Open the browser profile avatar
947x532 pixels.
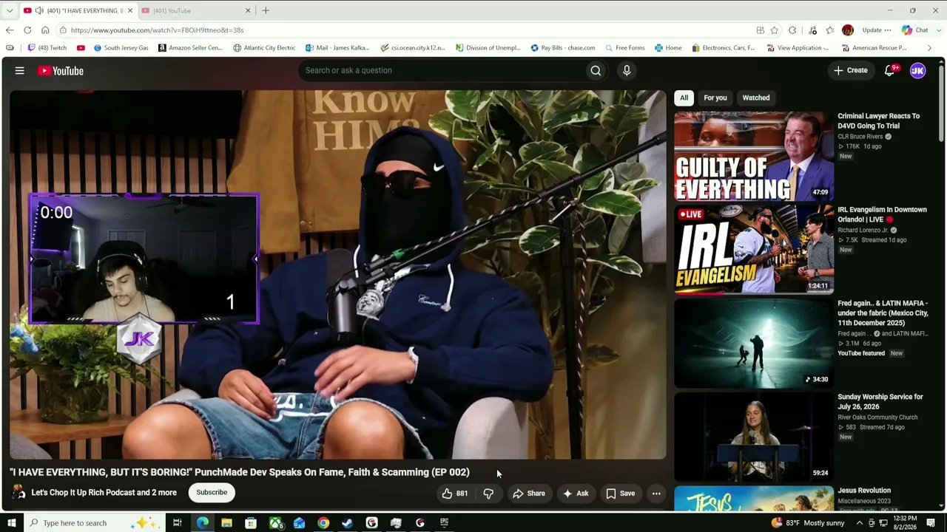848,30
